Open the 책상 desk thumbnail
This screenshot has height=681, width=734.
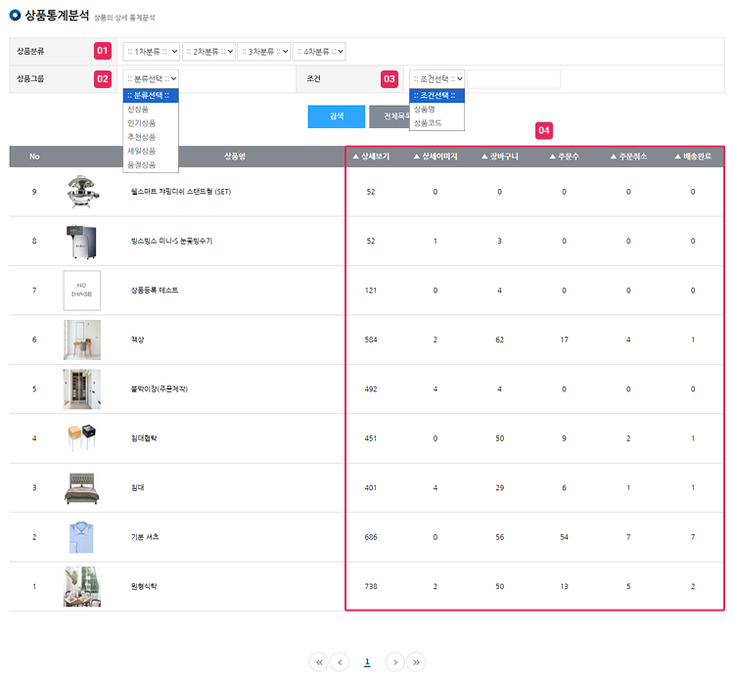(82, 340)
